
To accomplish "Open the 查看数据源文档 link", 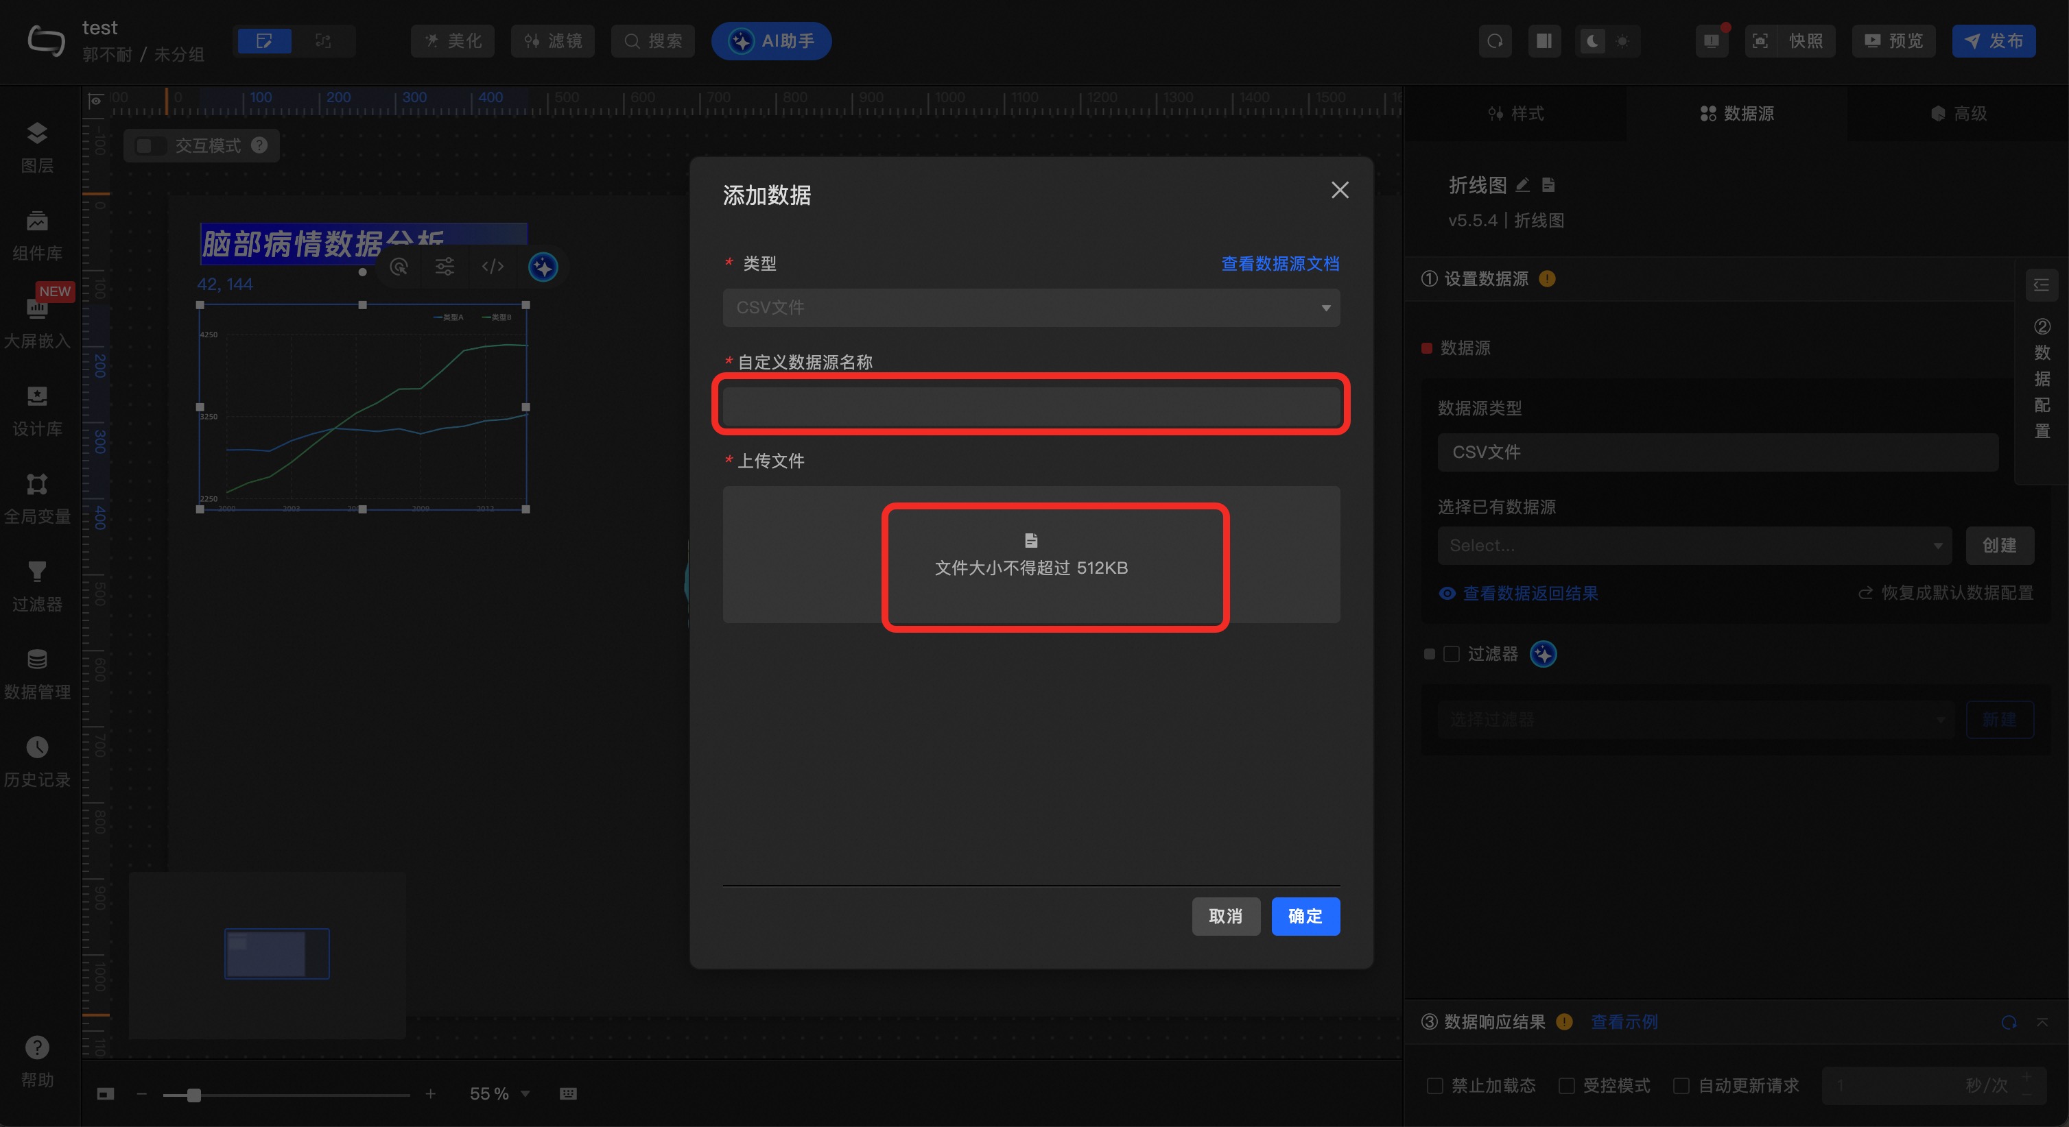I will tap(1279, 263).
